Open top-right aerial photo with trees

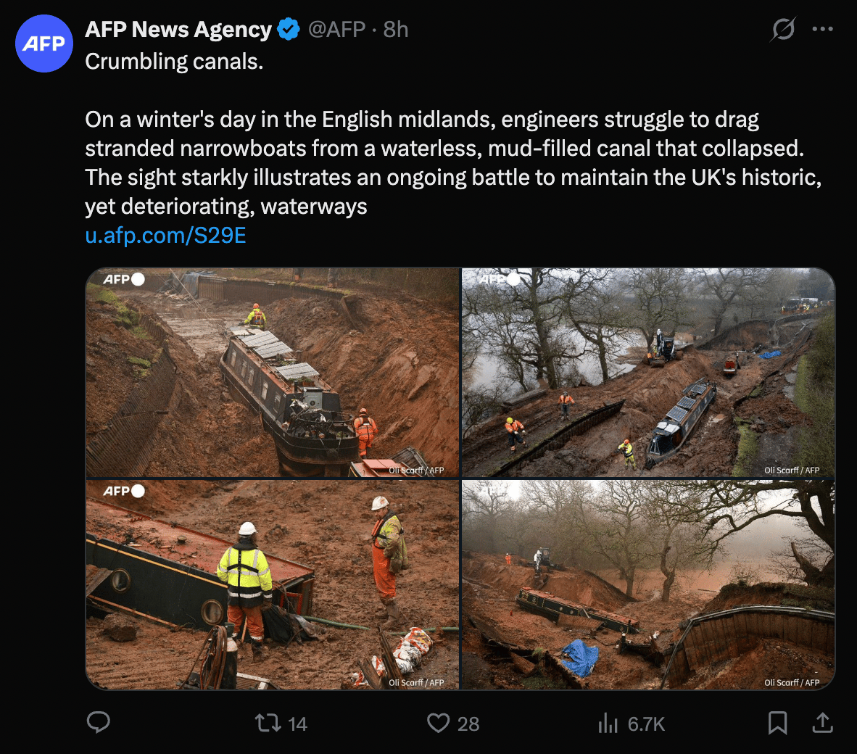coord(648,373)
